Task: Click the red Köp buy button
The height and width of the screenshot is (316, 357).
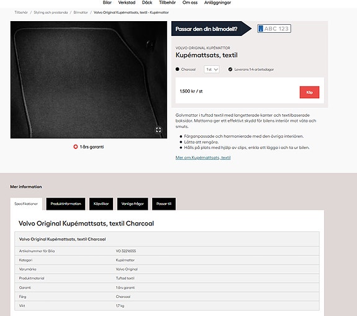Action: click(x=309, y=93)
